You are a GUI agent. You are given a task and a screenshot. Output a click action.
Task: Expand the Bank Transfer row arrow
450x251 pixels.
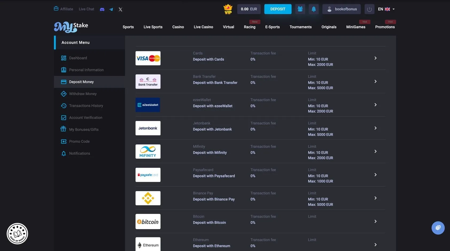[375, 81]
